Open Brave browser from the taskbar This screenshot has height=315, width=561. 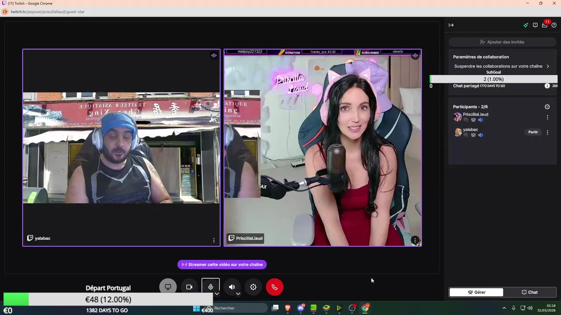tap(288, 308)
